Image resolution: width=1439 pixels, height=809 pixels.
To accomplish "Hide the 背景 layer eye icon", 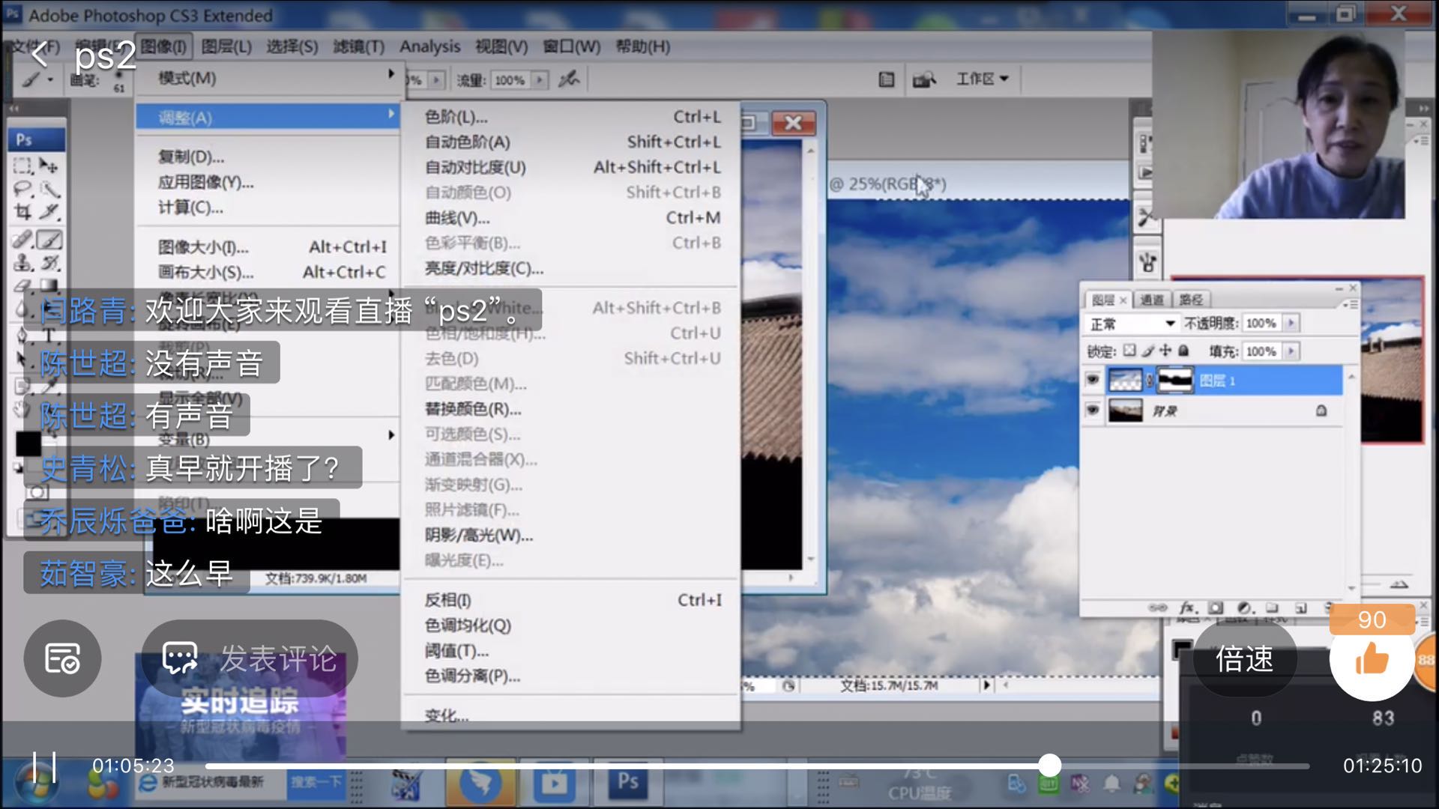I will coord(1093,410).
